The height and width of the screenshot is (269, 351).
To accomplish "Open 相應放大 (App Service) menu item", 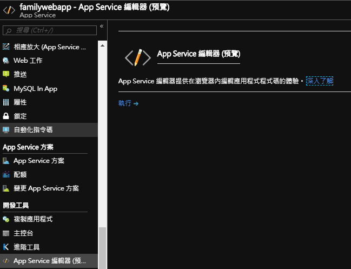I will pos(49,47).
